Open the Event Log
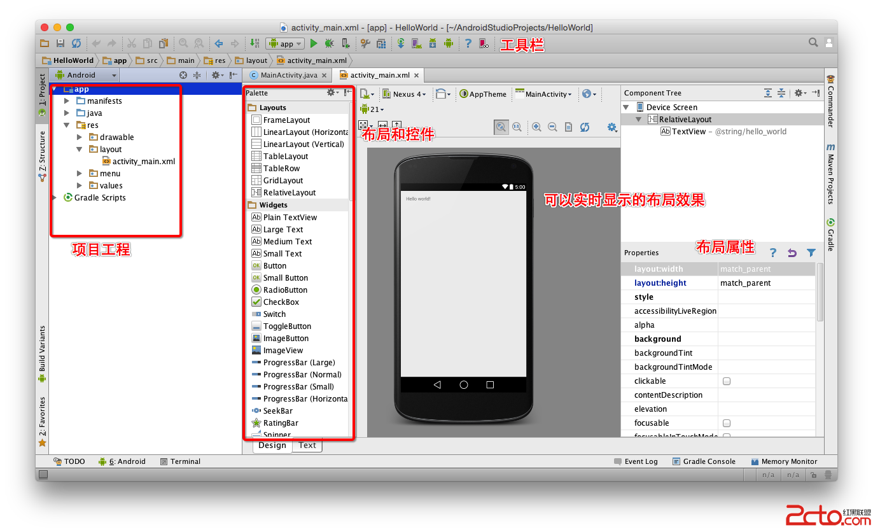 (636, 461)
